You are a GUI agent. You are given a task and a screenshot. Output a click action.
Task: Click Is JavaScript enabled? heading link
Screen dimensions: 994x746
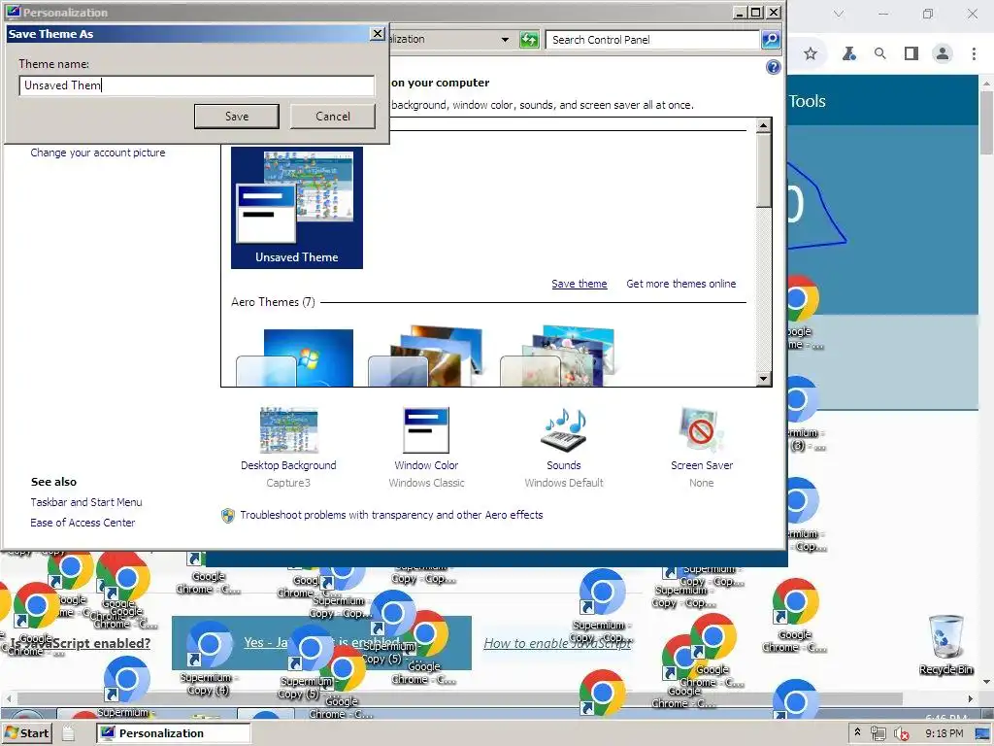pos(80,643)
